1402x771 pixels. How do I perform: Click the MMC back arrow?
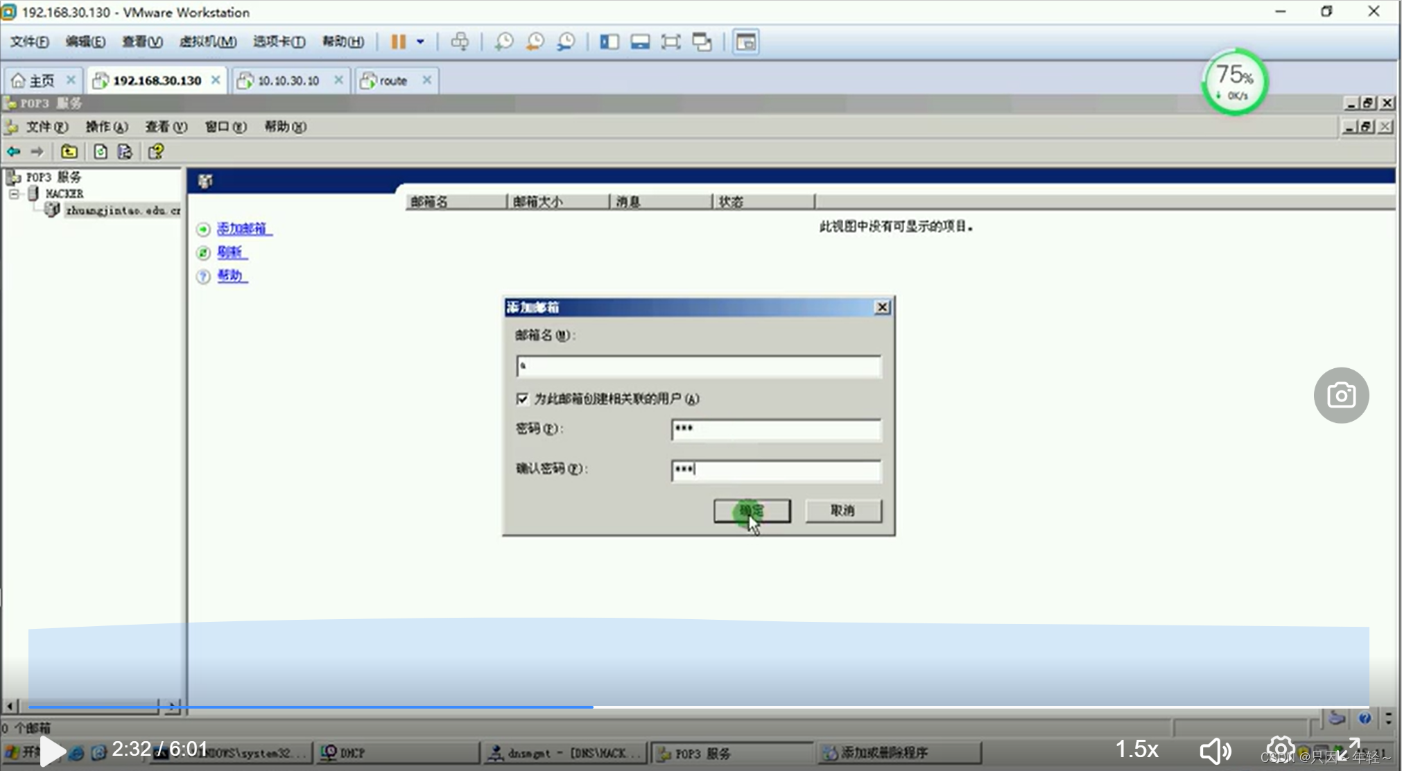[14, 151]
